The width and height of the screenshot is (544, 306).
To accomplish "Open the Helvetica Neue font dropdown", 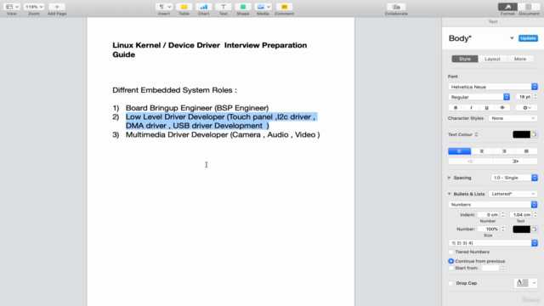I will 493,87.
